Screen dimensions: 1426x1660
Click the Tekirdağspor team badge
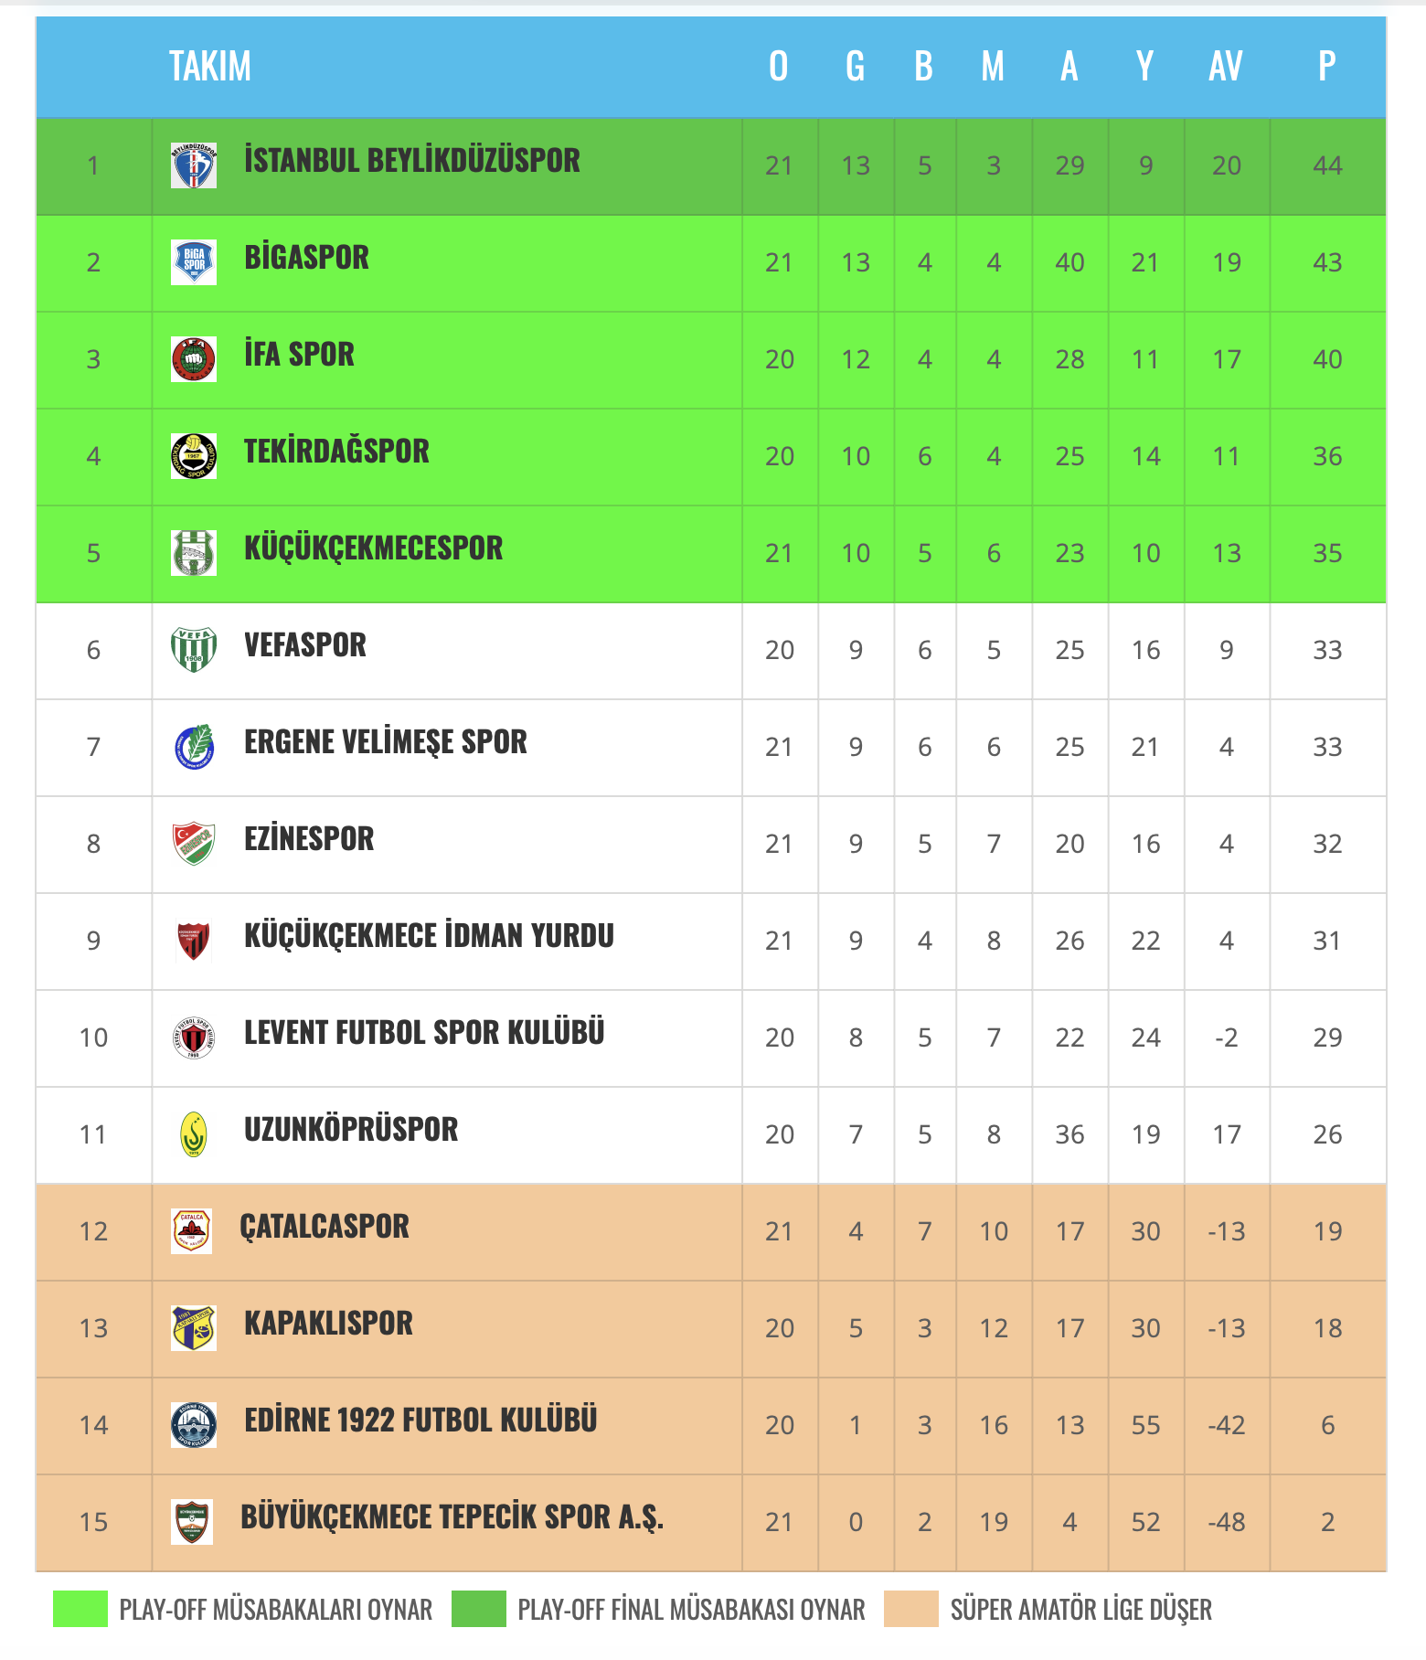[194, 456]
